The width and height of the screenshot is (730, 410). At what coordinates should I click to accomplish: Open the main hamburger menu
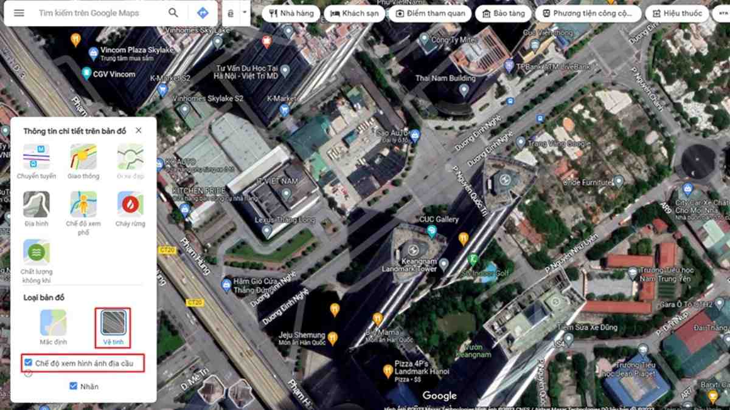pyautogui.click(x=18, y=12)
